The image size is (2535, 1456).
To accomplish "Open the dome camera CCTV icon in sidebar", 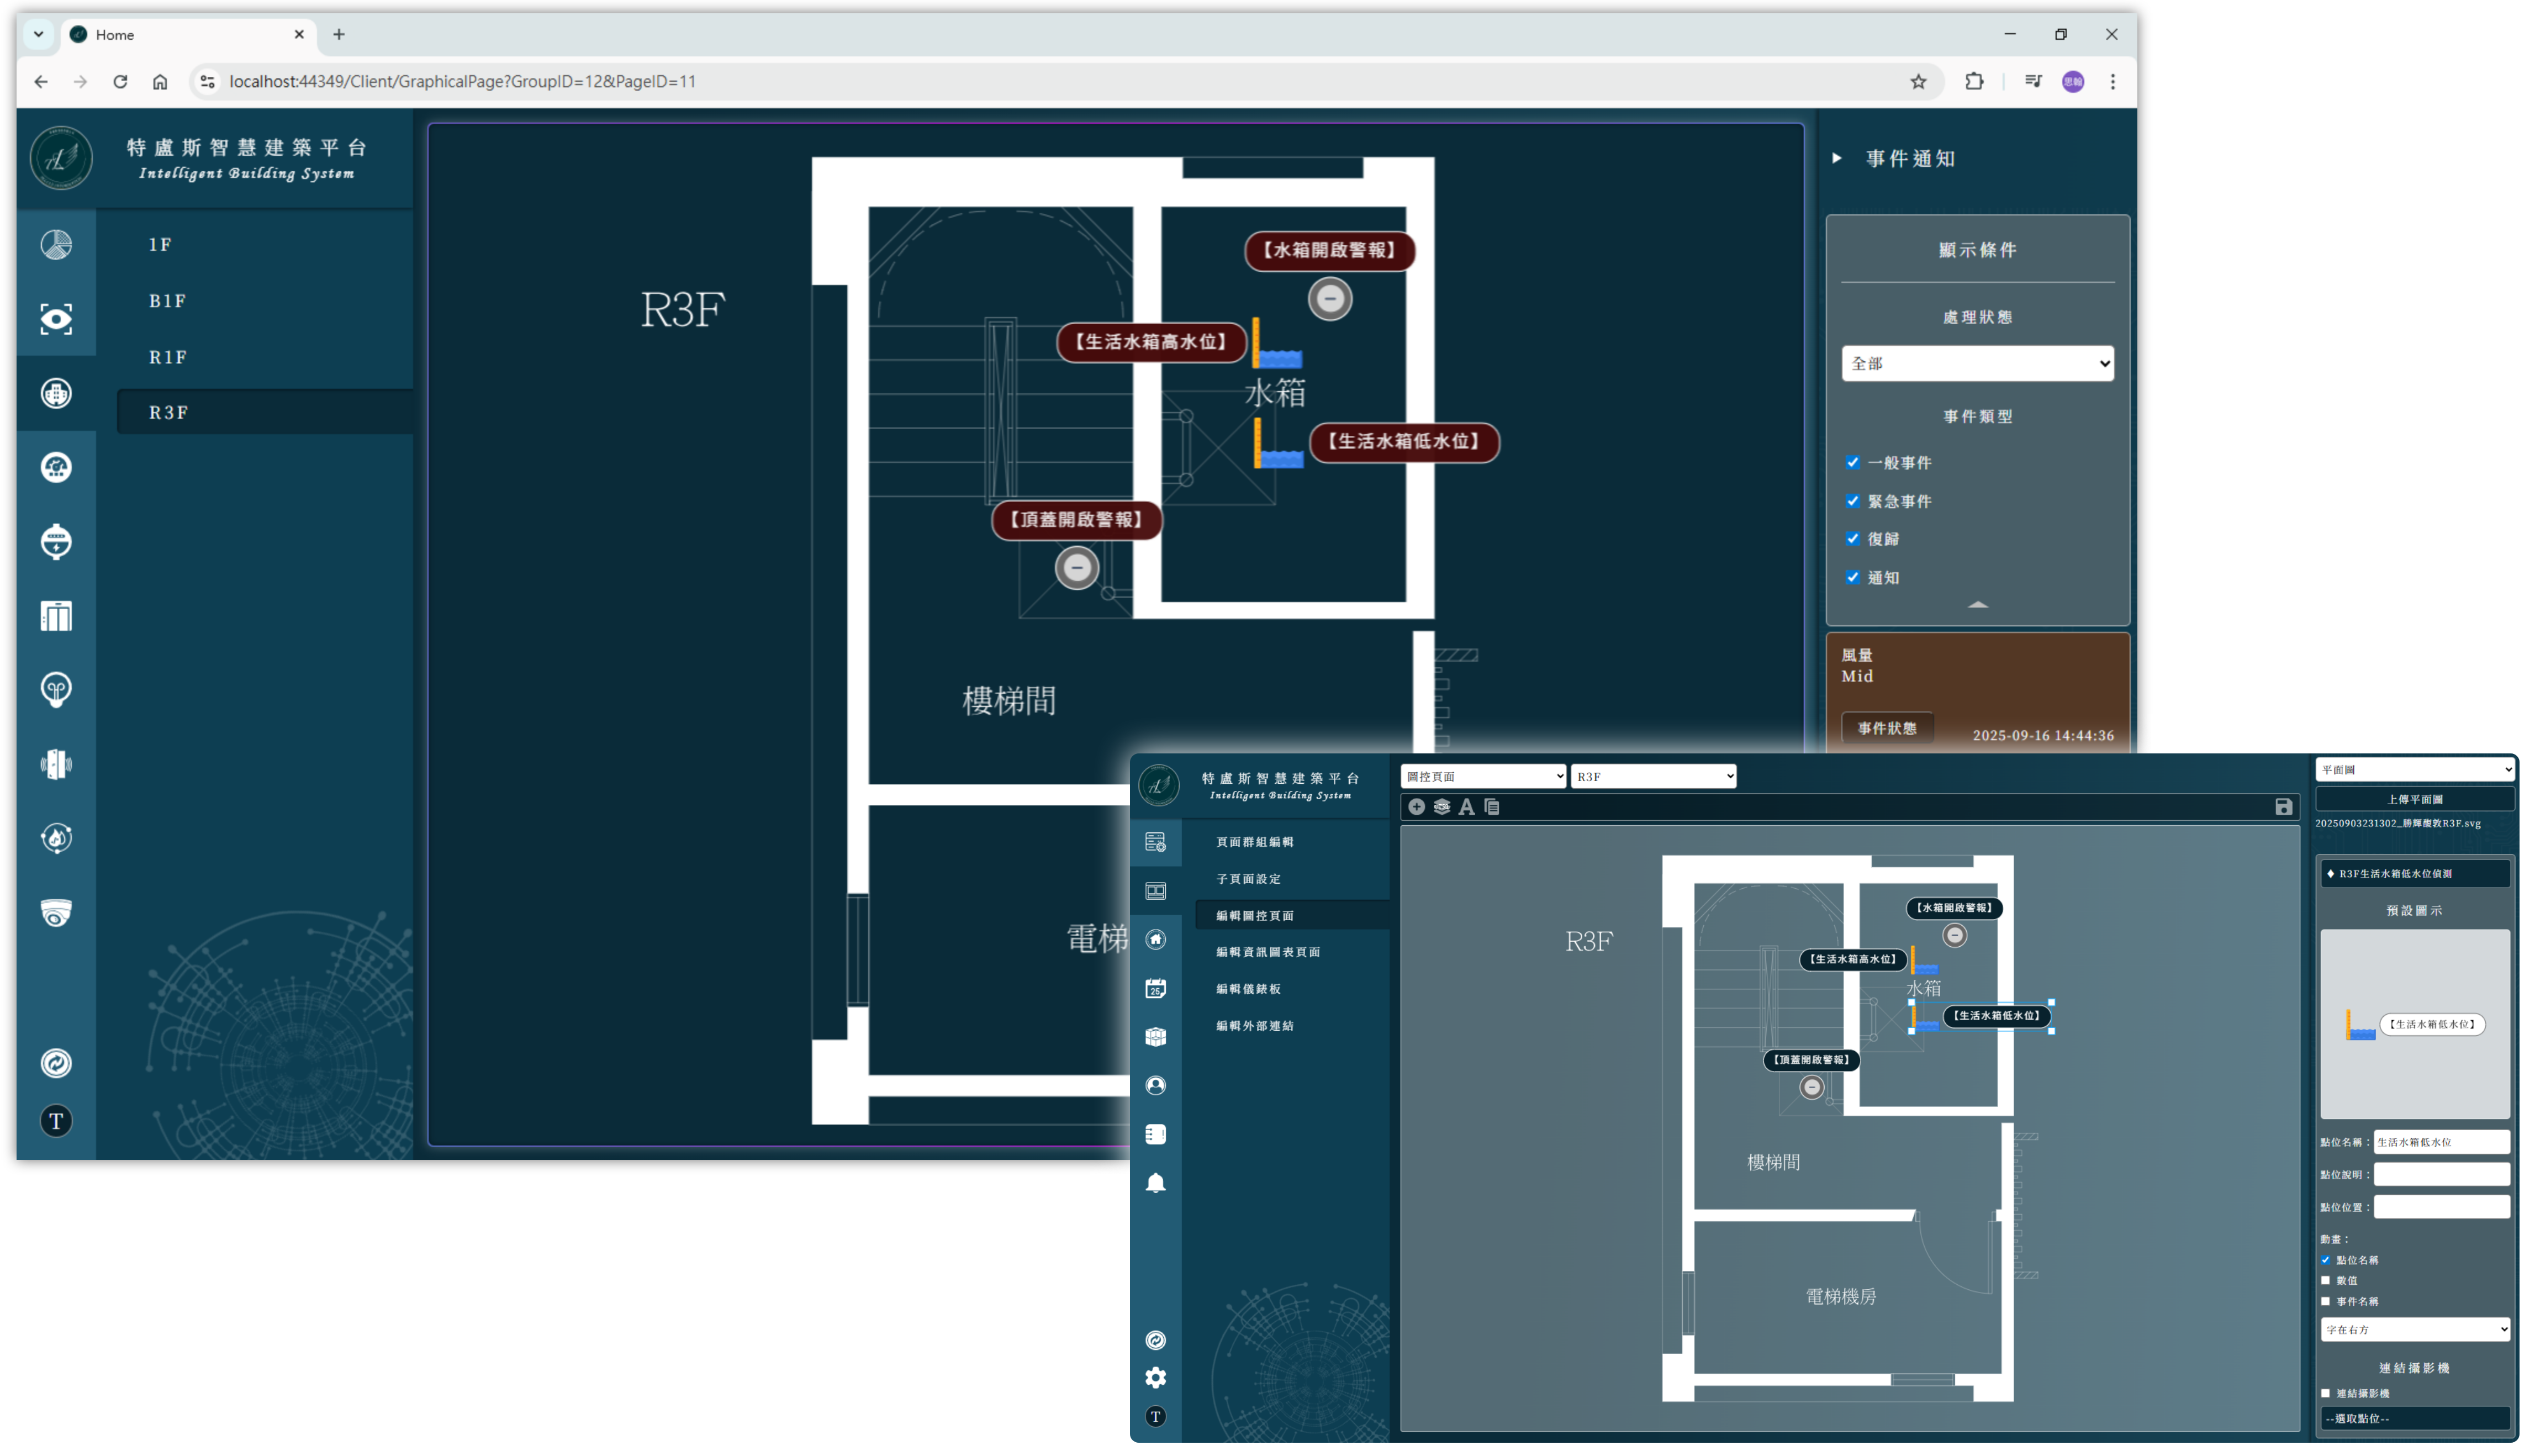I will (56, 913).
